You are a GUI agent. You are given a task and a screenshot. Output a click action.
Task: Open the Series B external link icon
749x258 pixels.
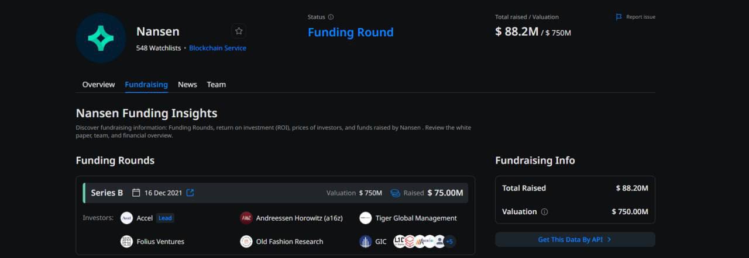(190, 193)
